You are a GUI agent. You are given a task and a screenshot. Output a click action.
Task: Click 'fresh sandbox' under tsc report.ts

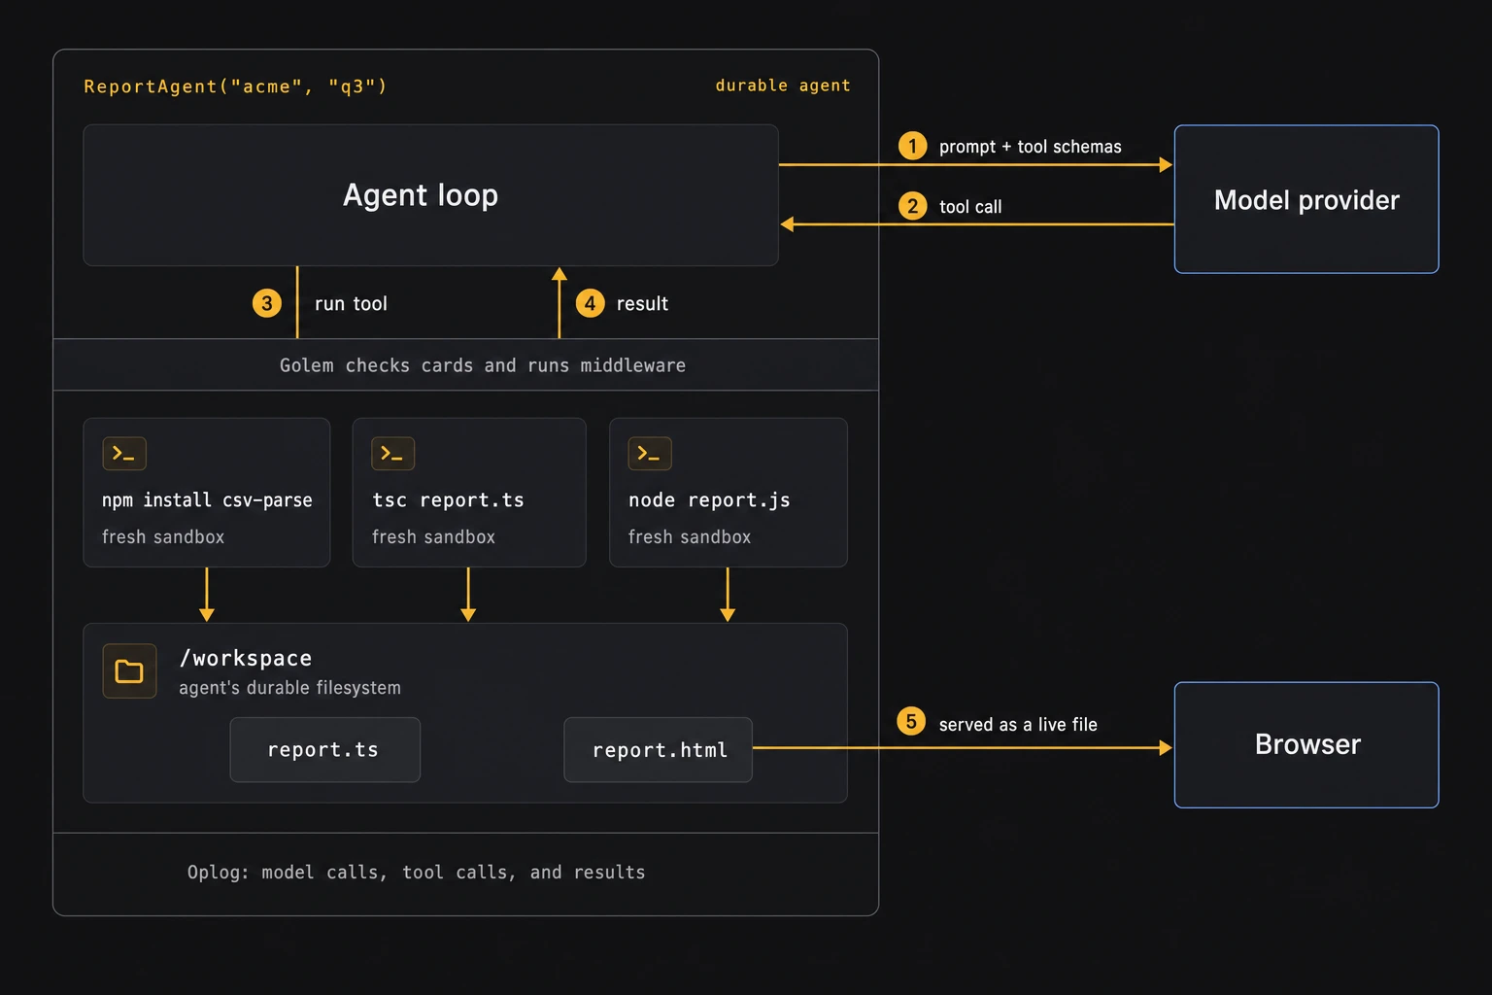433,537
